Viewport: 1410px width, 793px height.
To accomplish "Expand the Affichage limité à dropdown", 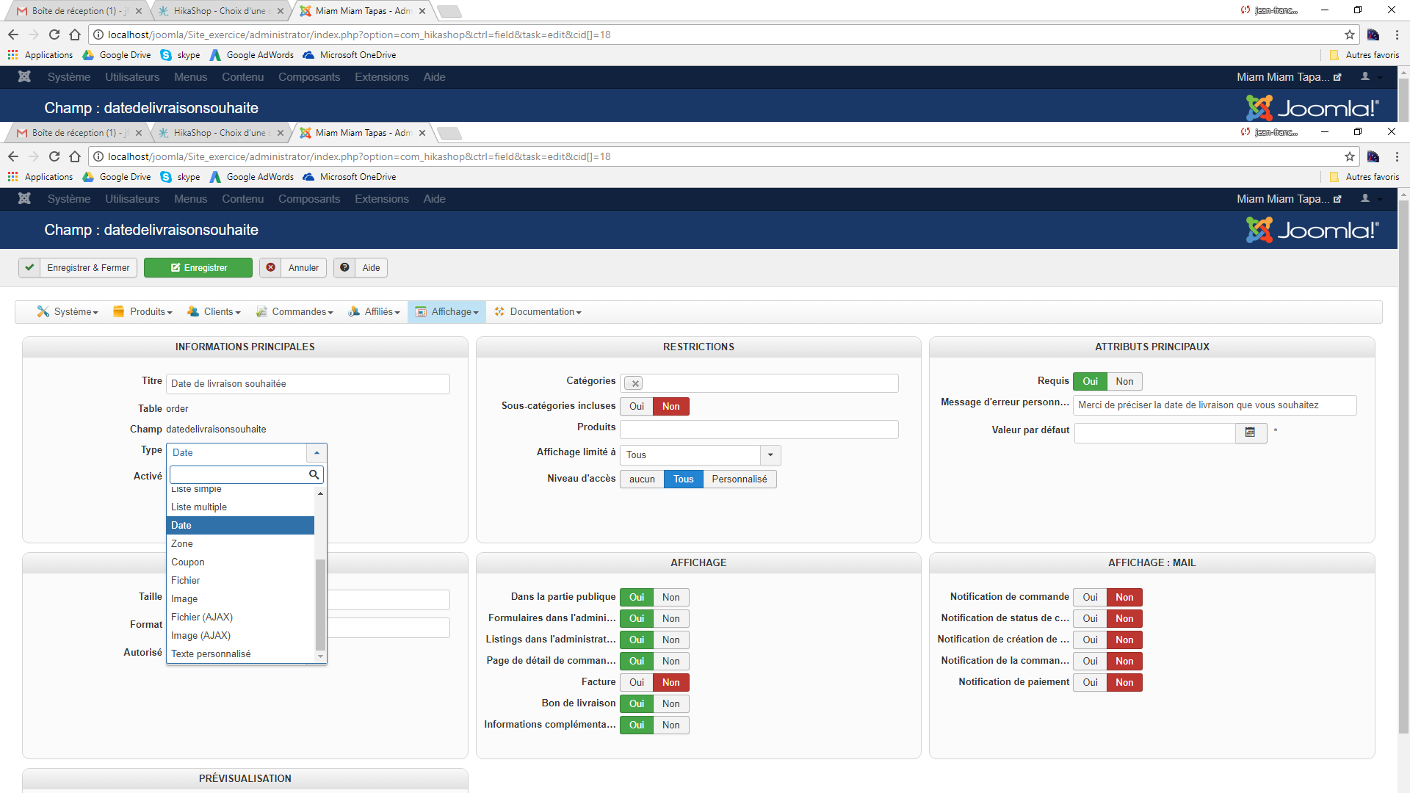I will point(770,455).
